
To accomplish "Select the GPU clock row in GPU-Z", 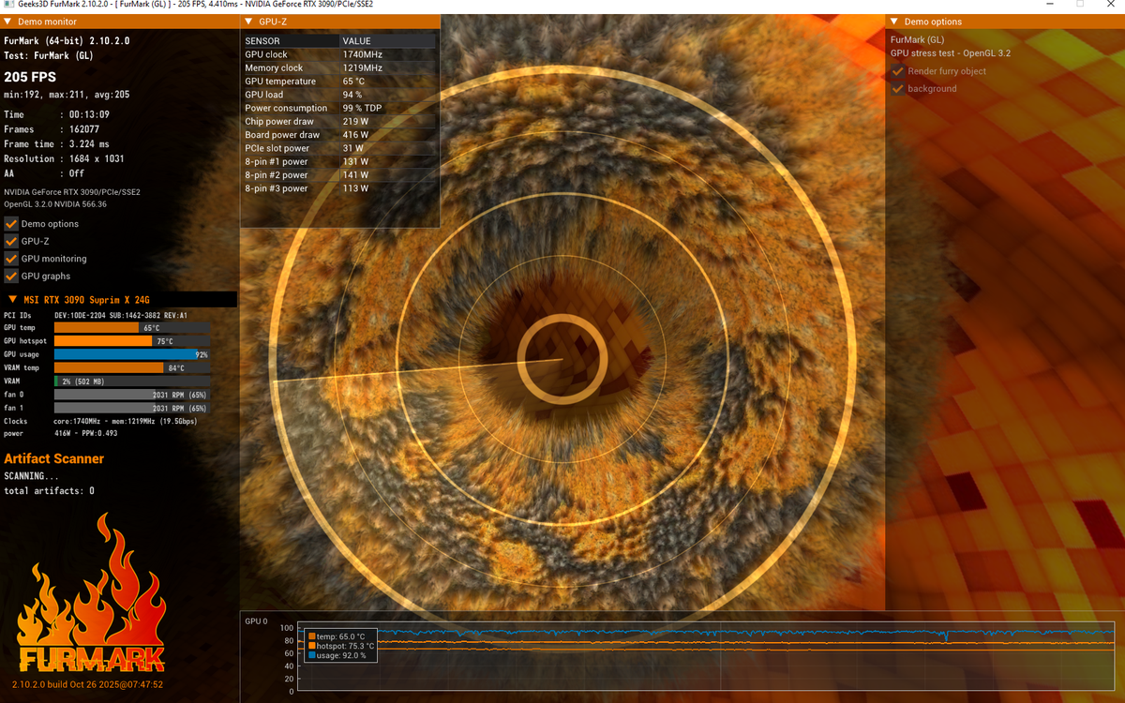I will 339,54.
